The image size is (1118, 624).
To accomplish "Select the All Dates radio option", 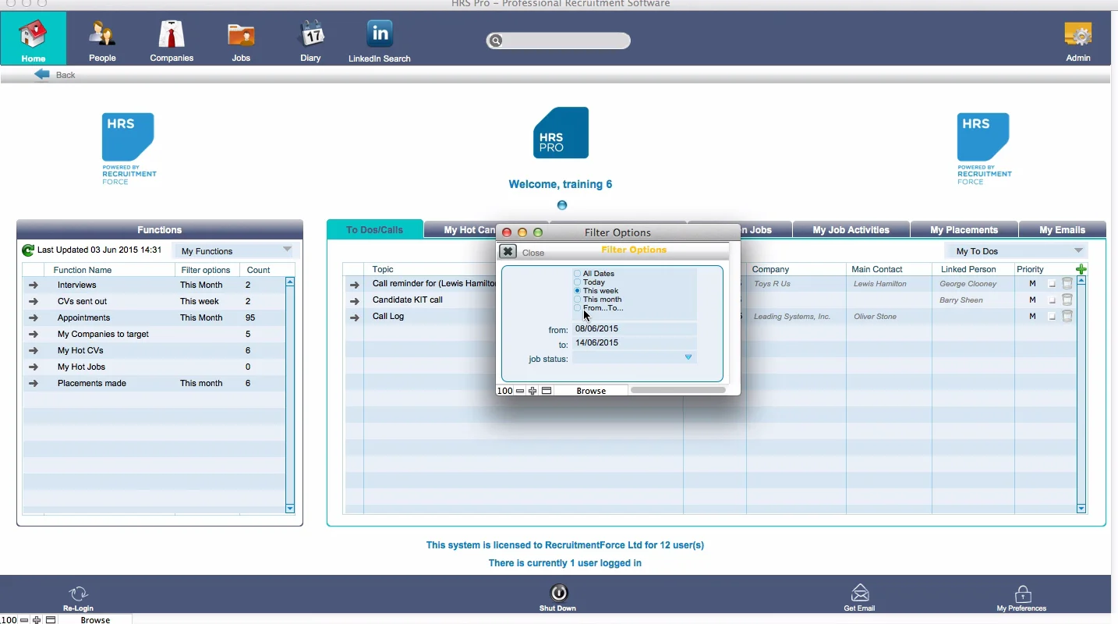I will 578,274.
